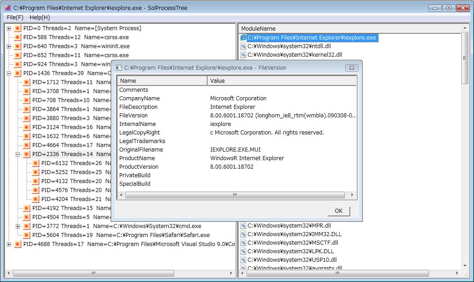Click the process icon for PID=652 csrss.exe
This screenshot has width=474, height=282.
click(18, 55)
